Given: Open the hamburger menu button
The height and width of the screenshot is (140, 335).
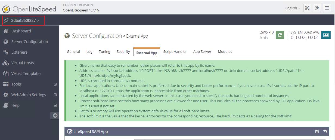Looking at the screenshot, I should (x=327, y=8).
